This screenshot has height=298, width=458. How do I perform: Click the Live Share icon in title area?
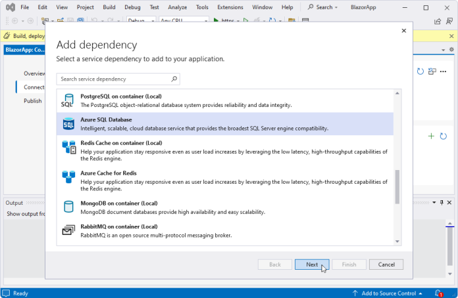pos(437,21)
